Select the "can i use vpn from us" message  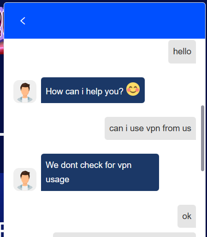tap(150, 128)
